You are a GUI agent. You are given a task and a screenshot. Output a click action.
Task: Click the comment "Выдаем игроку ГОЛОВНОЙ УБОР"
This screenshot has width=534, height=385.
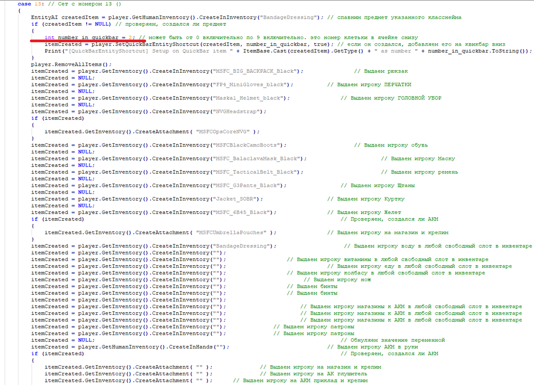click(x=391, y=98)
